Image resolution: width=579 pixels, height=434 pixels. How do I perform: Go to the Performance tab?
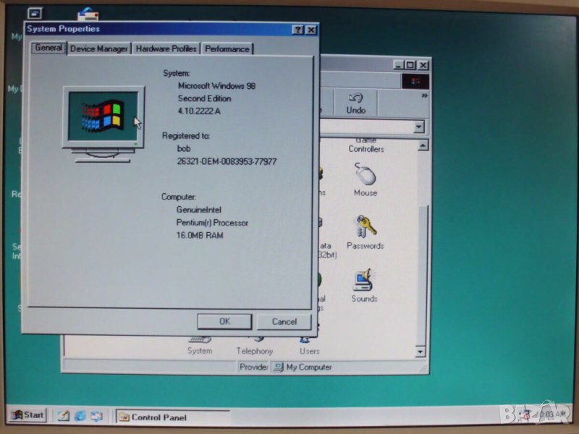click(227, 48)
